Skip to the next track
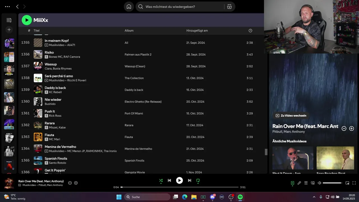 (x=190, y=180)
